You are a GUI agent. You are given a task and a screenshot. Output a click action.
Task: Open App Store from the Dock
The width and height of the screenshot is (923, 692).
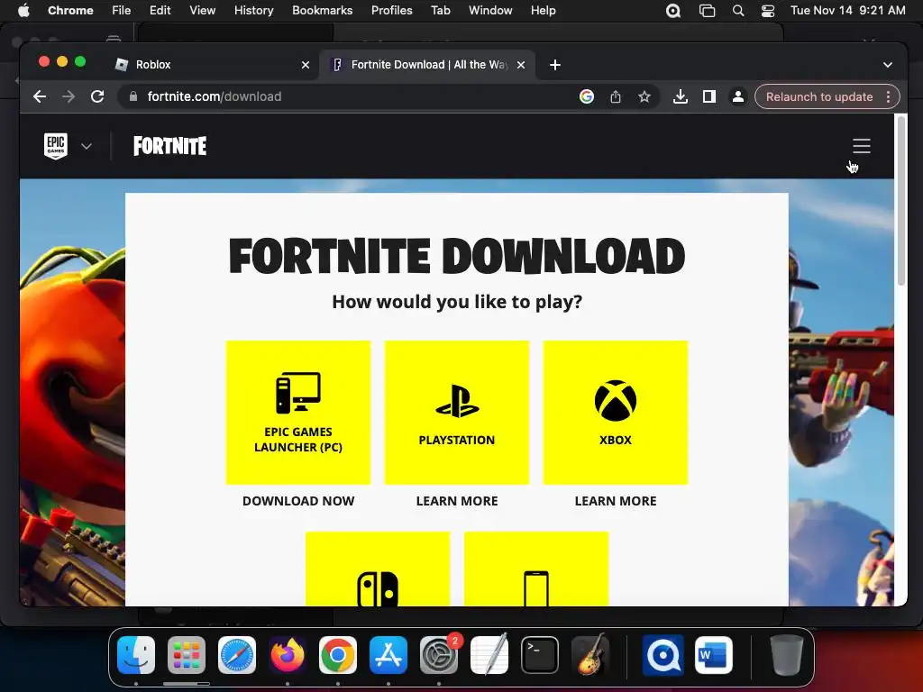[x=388, y=655]
